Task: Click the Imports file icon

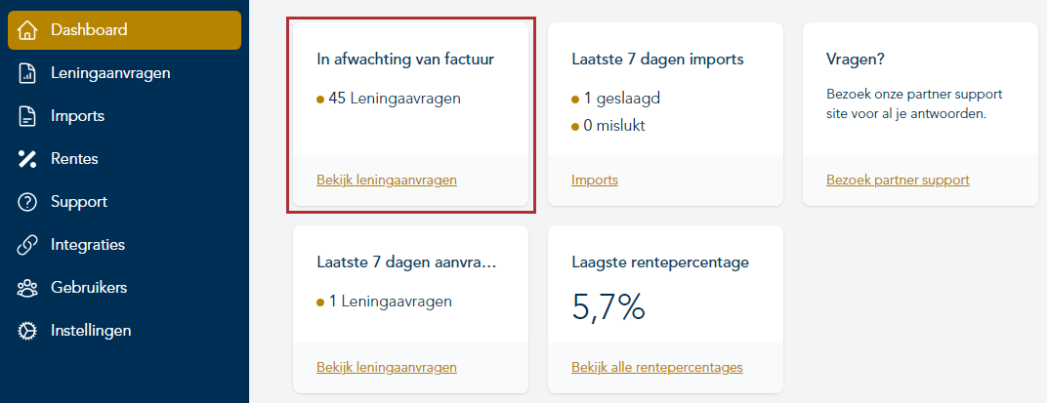Action: (x=28, y=116)
